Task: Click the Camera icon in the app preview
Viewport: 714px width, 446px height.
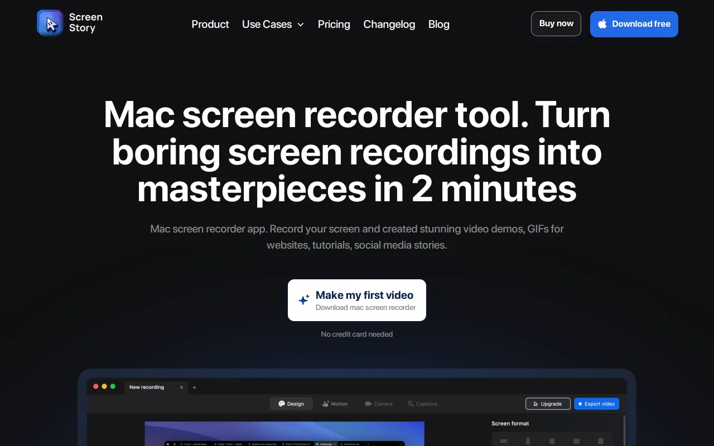Action: (368, 404)
